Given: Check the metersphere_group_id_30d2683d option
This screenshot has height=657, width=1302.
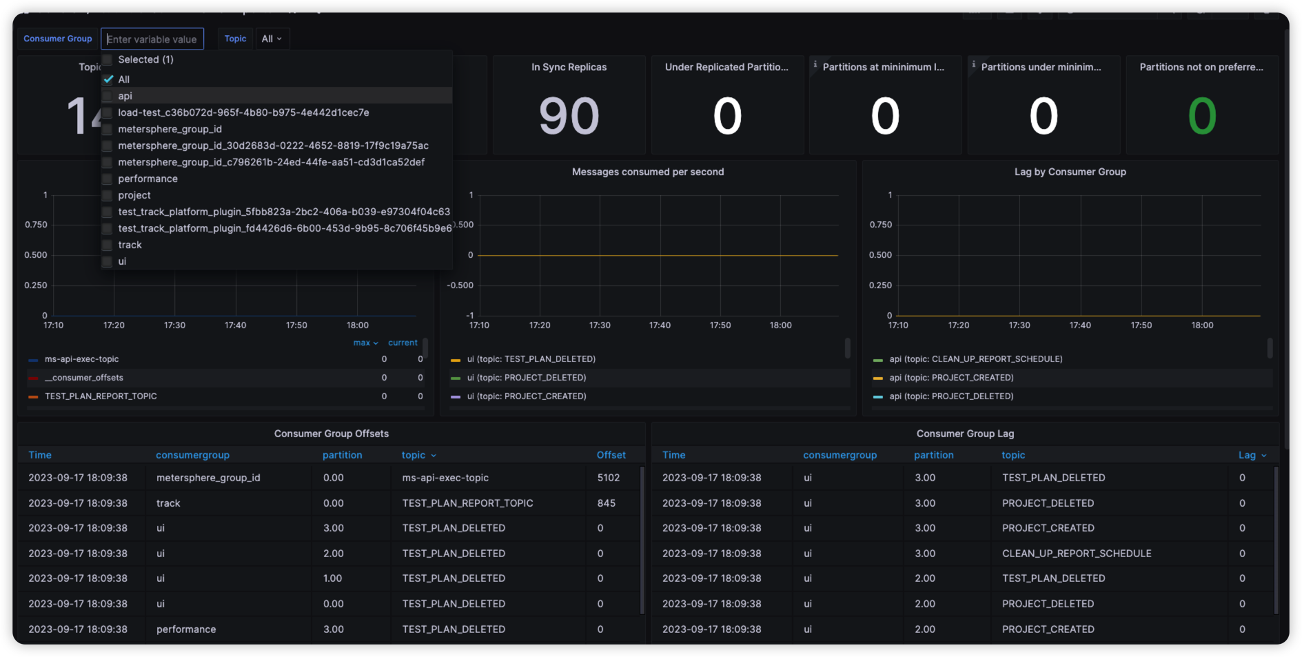Looking at the screenshot, I should (108, 145).
